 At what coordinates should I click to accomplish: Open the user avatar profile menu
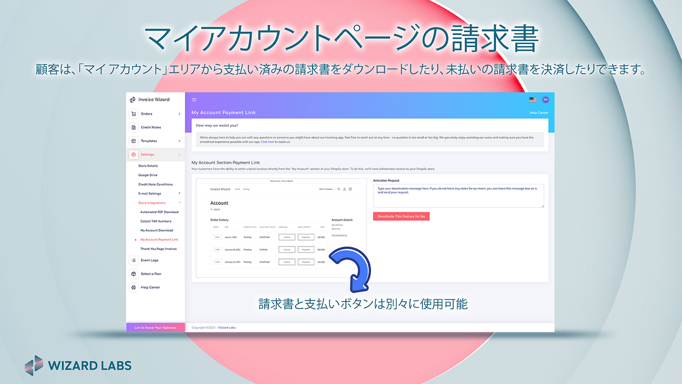pos(546,100)
